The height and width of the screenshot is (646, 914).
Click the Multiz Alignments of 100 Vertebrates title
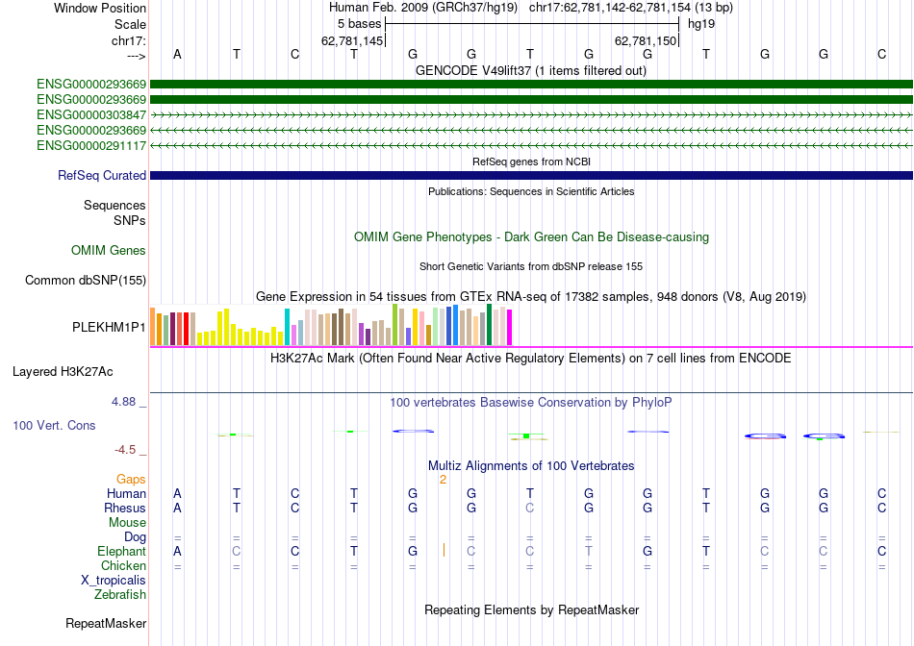pos(531,465)
